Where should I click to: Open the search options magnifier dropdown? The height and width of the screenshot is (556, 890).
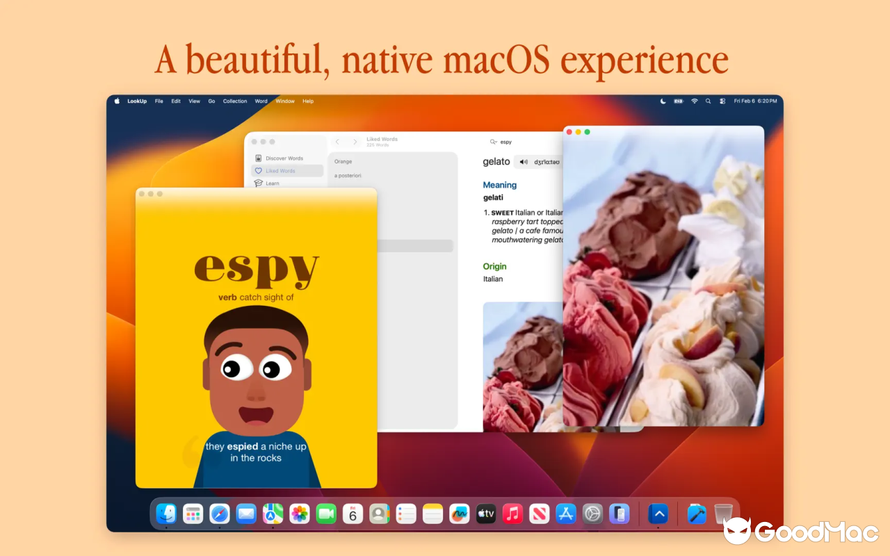pos(493,142)
